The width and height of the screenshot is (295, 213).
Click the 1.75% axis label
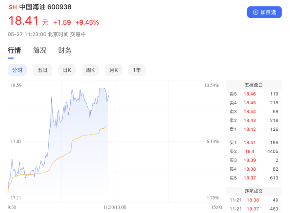click(213, 198)
